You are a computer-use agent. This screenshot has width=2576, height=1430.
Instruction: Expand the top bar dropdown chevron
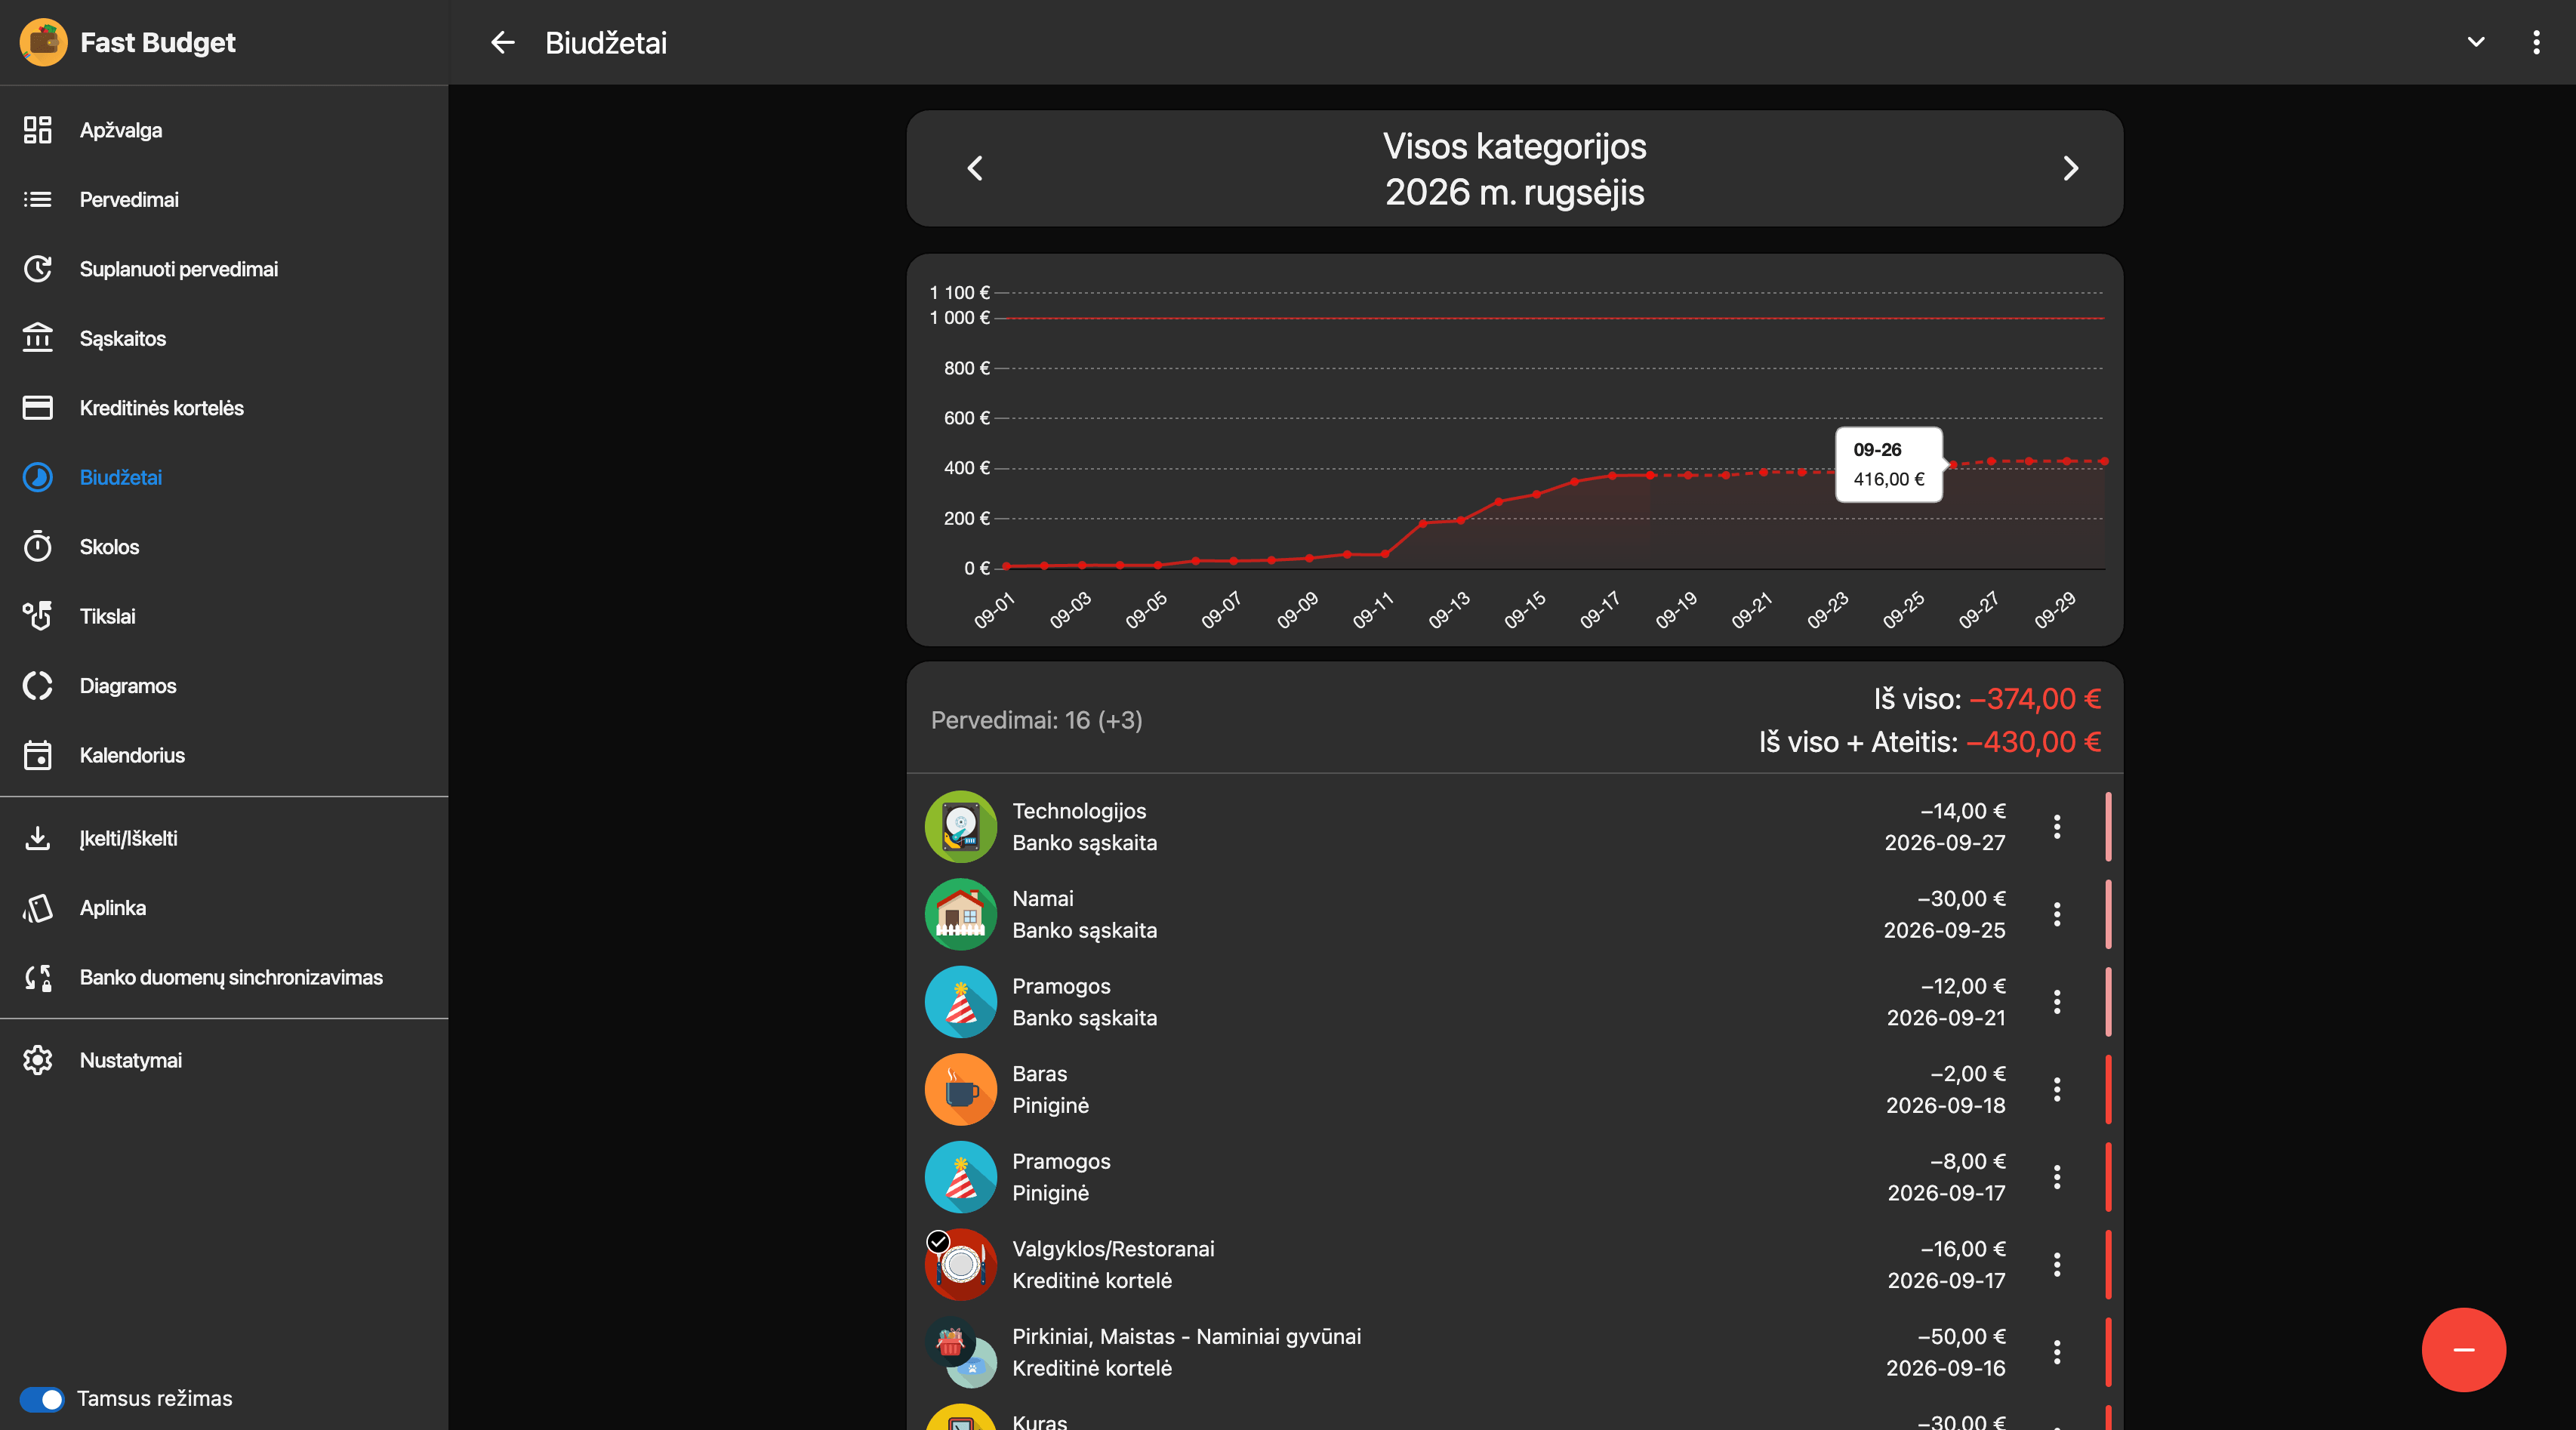point(2476,42)
